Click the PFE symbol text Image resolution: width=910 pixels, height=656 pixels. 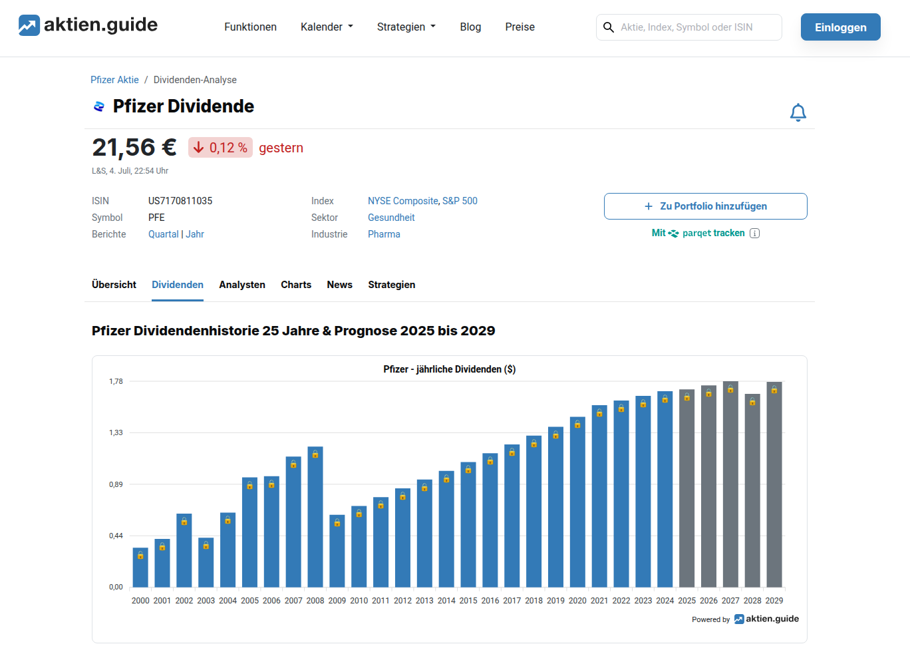[x=156, y=218]
